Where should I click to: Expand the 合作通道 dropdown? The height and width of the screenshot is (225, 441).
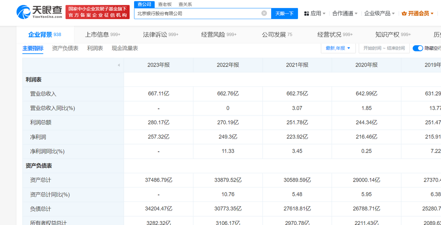coord(345,14)
